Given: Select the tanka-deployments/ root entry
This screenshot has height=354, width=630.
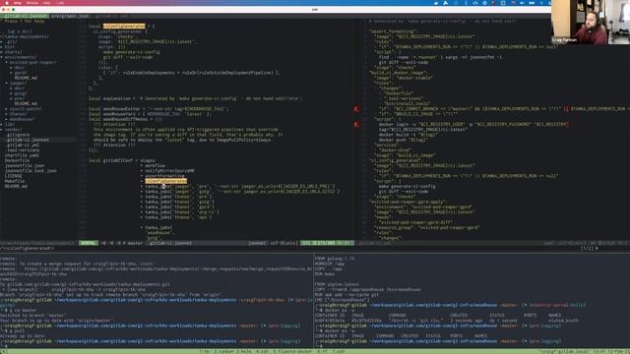Looking at the screenshot, I should (25, 36).
